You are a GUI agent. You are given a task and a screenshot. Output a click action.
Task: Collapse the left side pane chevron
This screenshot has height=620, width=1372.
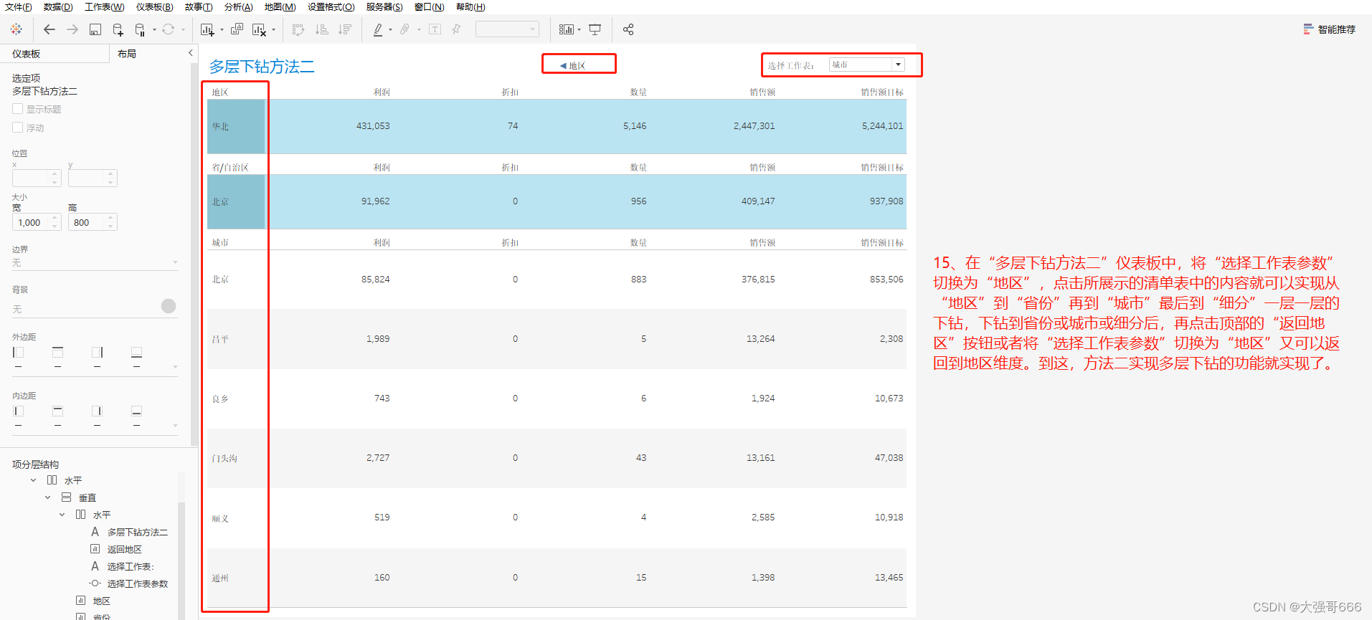tap(190, 53)
